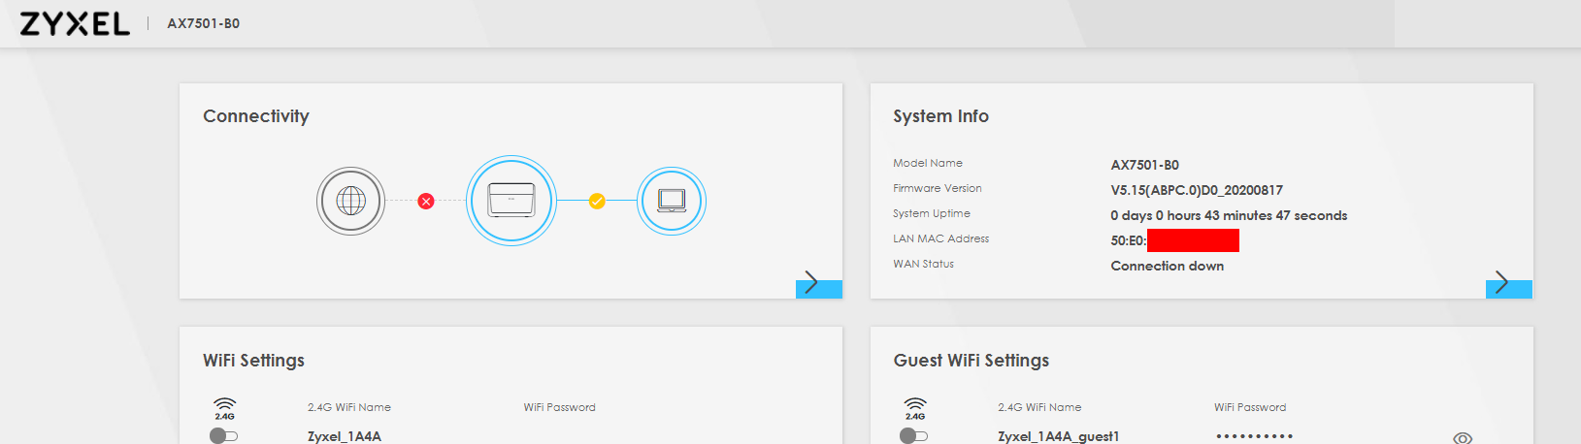Click the 2.4G WiFi signal icon in Guest WiFi Settings
Screen dimensions: 1581x444
point(914,408)
